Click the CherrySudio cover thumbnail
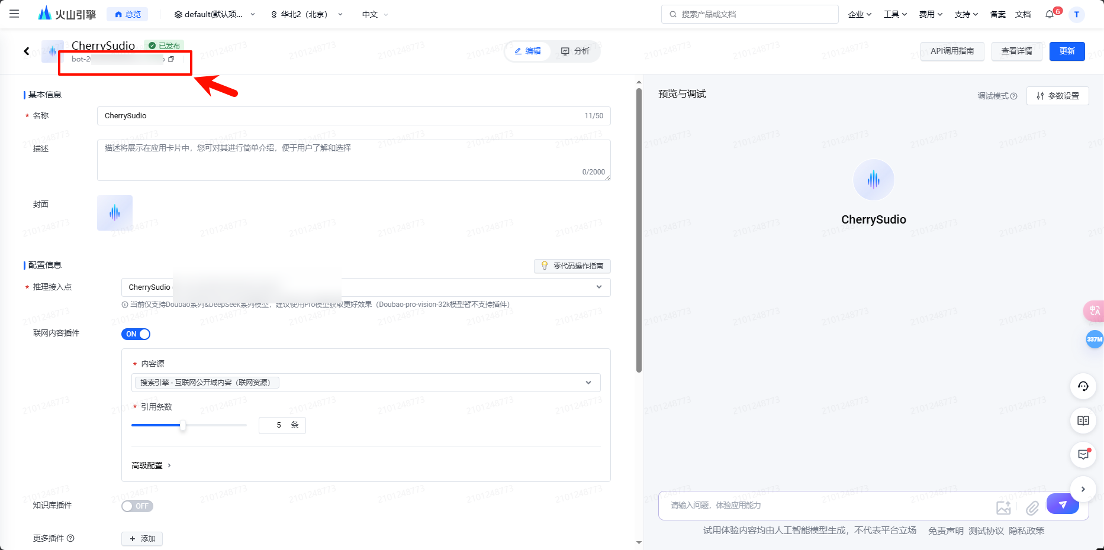 (x=115, y=213)
